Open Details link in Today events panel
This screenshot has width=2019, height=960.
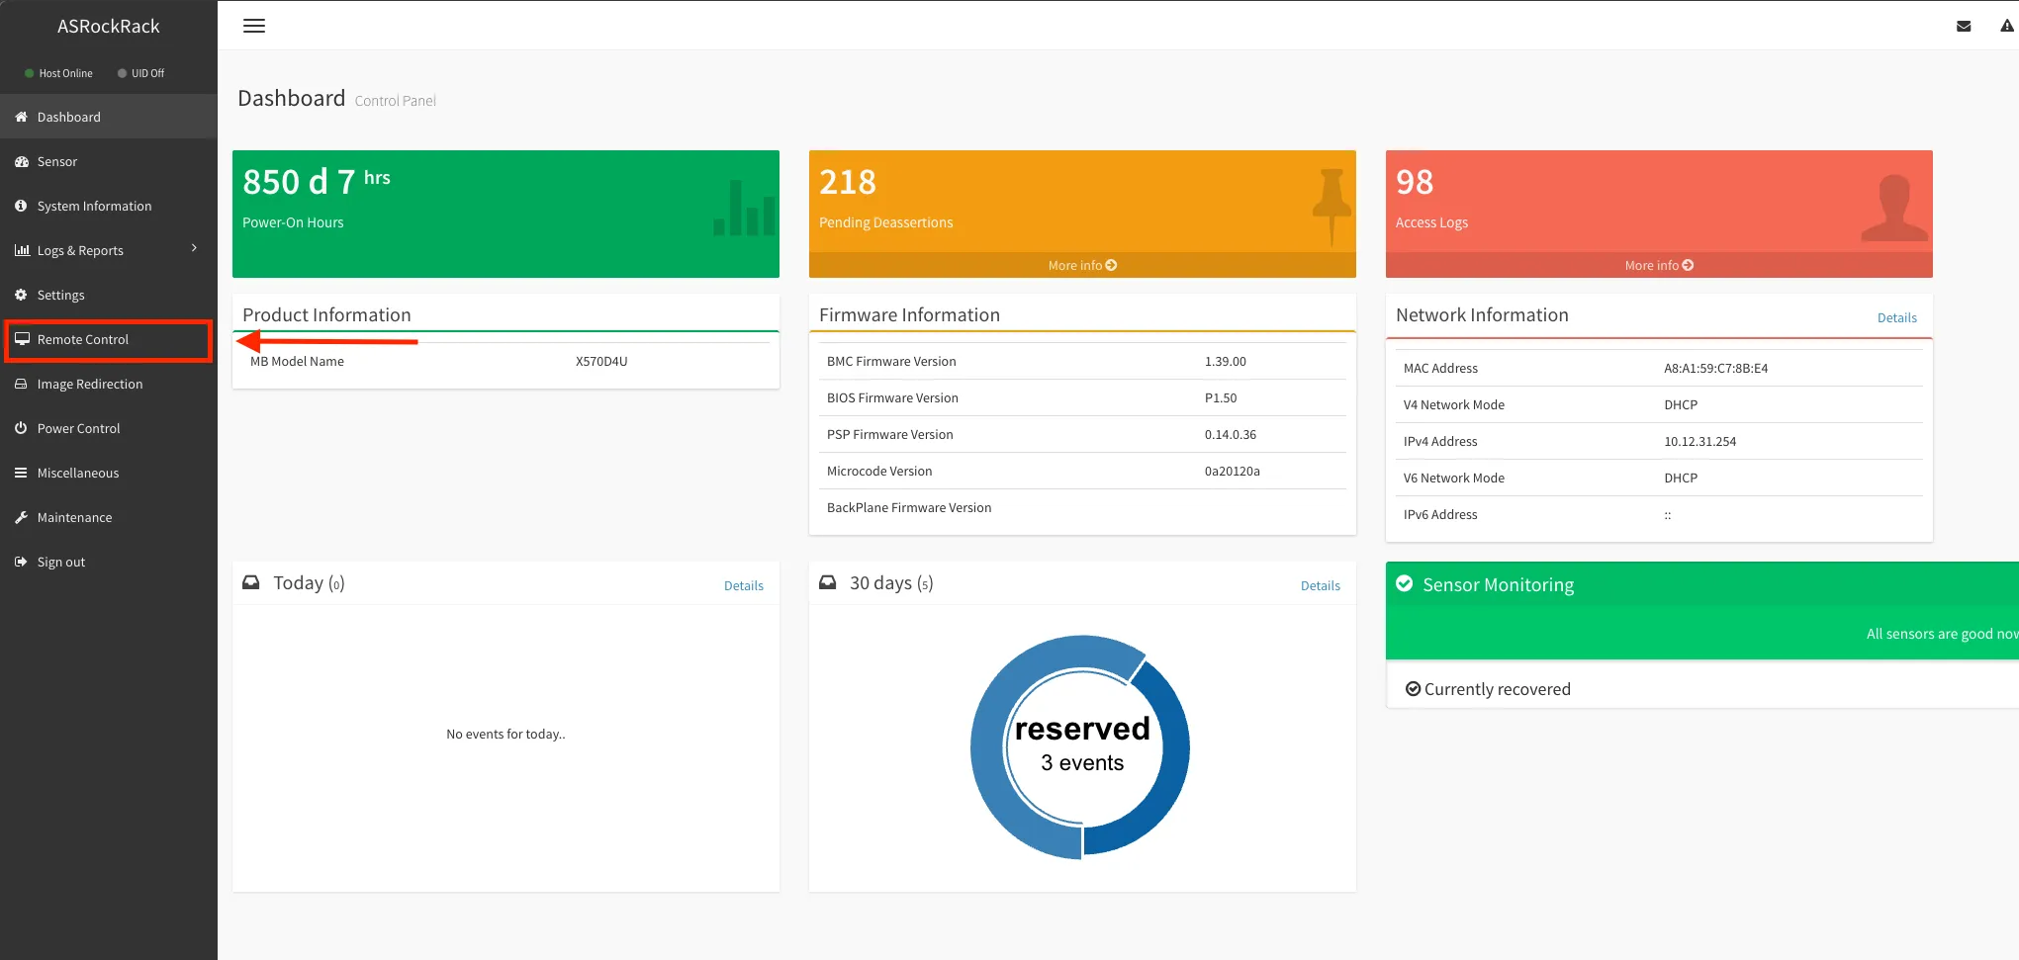(x=743, y=585)
